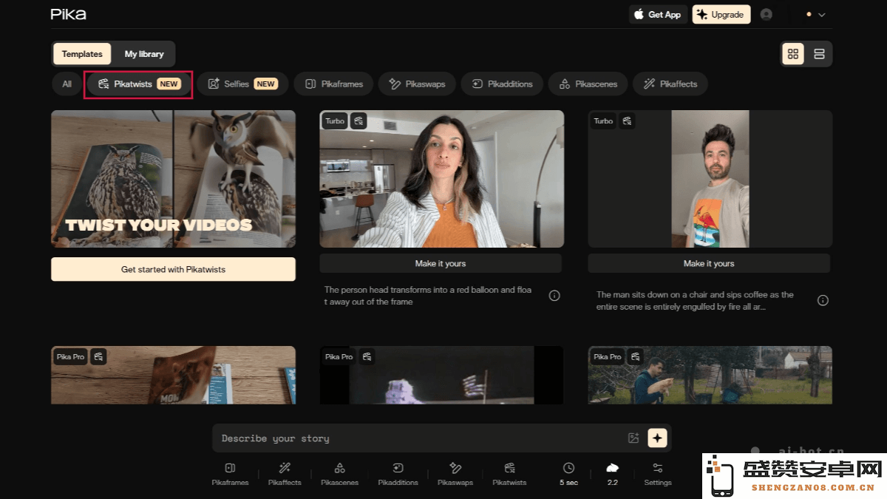This screenshot has height=499, width=887.
Task: Click Pikatwists icon on magazine video card
Action: [x=98, y=357]
